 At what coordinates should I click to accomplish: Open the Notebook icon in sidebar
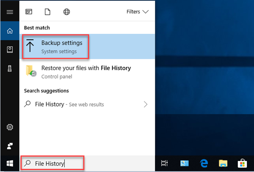click(x=10, y=49)
